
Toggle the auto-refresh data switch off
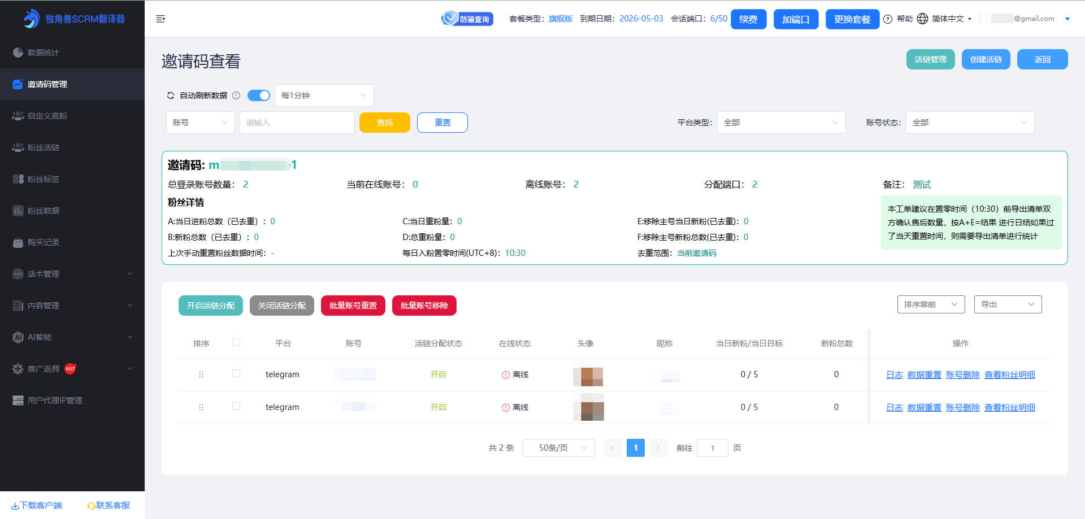tap(259, 95)
